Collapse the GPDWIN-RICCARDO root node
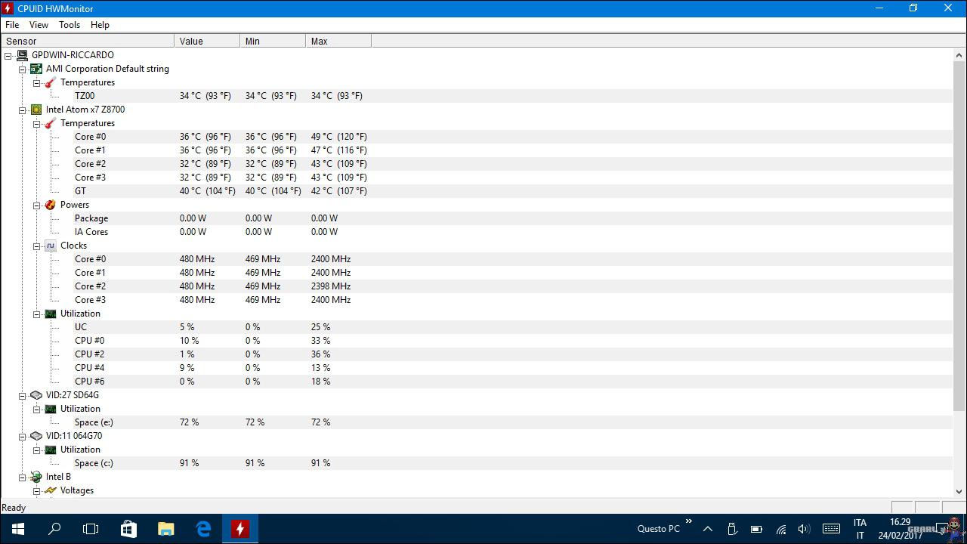The image size is (967, 544). pyautogui.click(x=8, y=55)
